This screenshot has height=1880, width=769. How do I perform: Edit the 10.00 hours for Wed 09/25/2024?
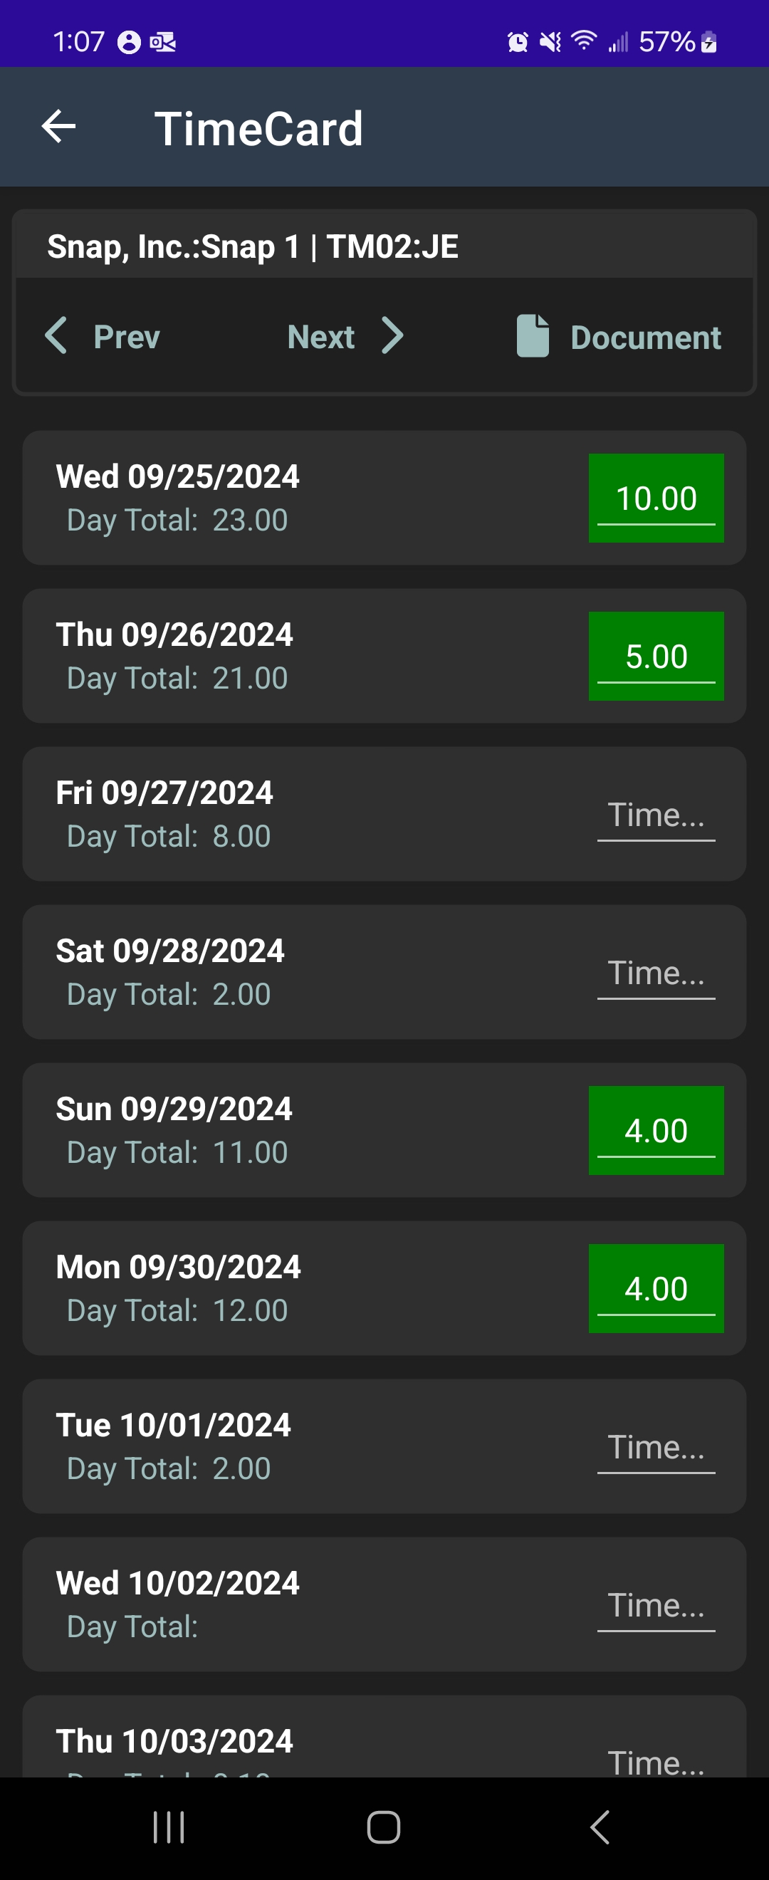[x=656, y=498]
